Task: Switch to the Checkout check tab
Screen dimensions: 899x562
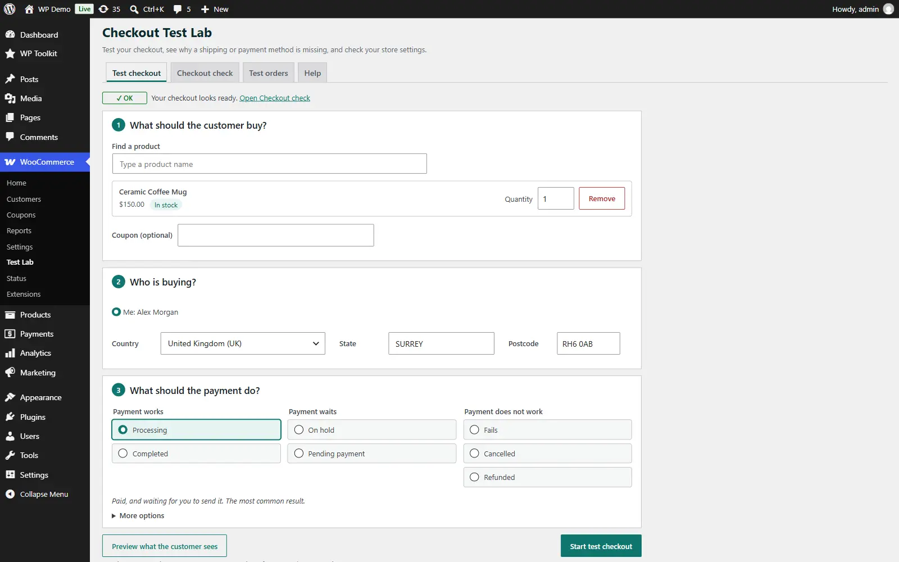Action: click(x=205, y=73)
